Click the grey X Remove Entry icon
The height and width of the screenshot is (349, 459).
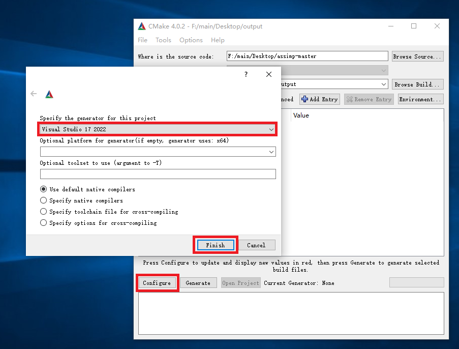(350, 99)
